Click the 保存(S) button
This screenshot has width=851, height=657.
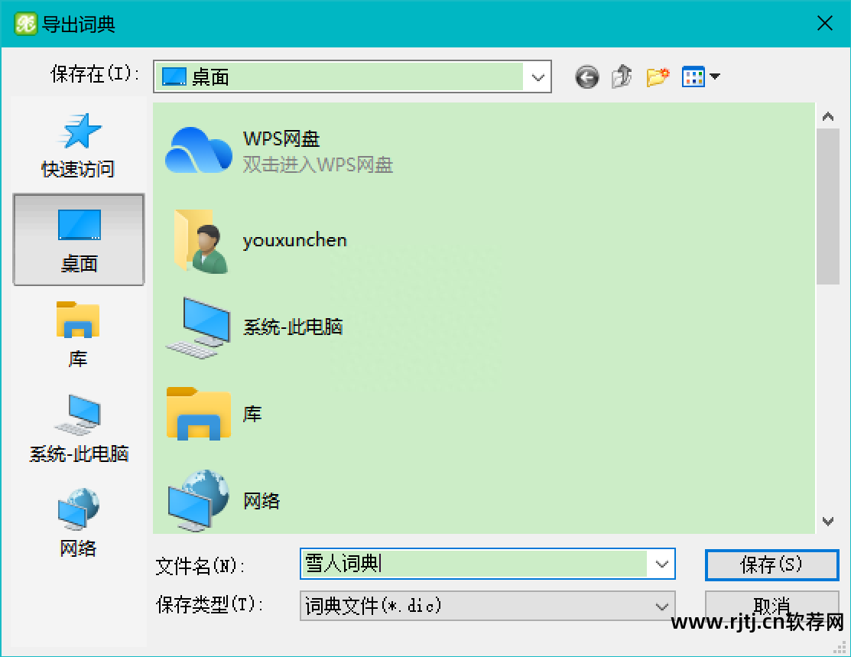click(771, 564)
